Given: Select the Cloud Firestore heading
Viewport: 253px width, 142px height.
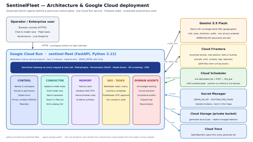Looking at the screenshot, I should [213, 49].
